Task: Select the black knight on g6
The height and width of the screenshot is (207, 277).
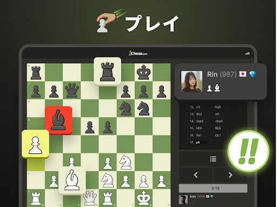Action: (143, 108)
